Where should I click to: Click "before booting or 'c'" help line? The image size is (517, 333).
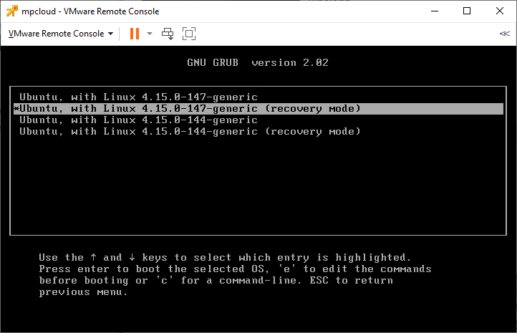coord(216,281)
